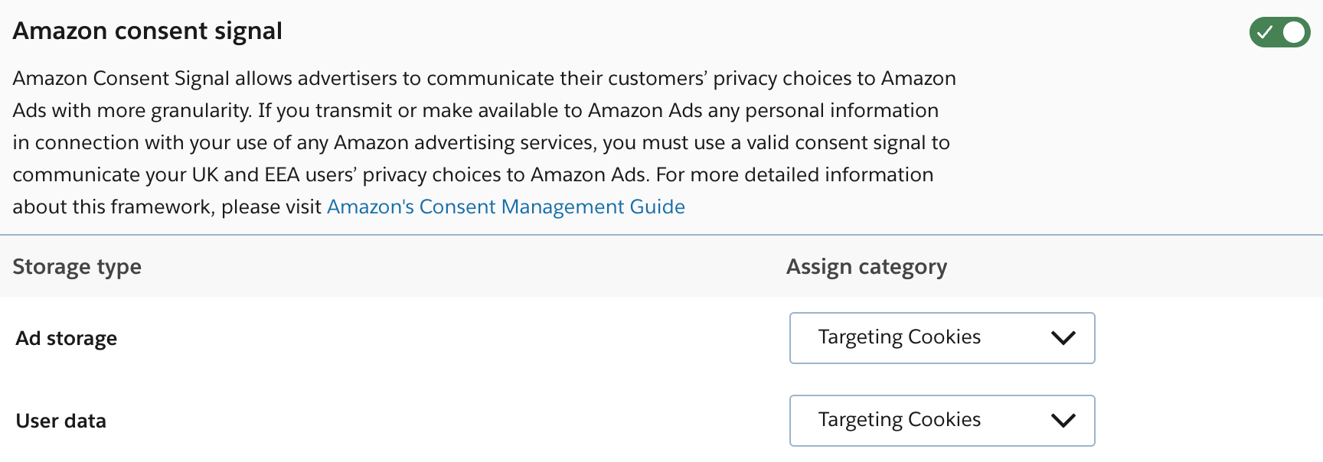
Task: Select the Storage type column header
Action: pyautogui.click(x=77, y=266)
